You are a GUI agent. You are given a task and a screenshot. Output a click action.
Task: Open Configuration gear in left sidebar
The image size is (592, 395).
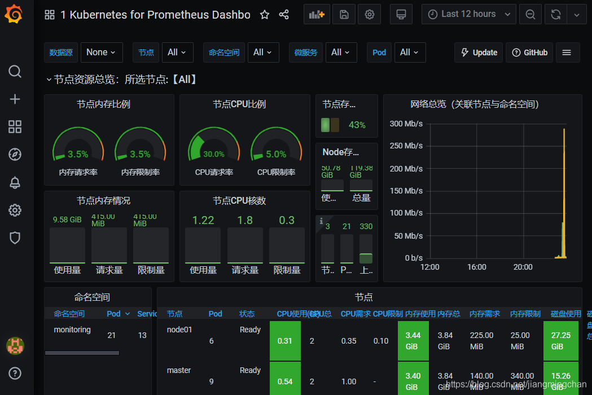click(15, 210)
